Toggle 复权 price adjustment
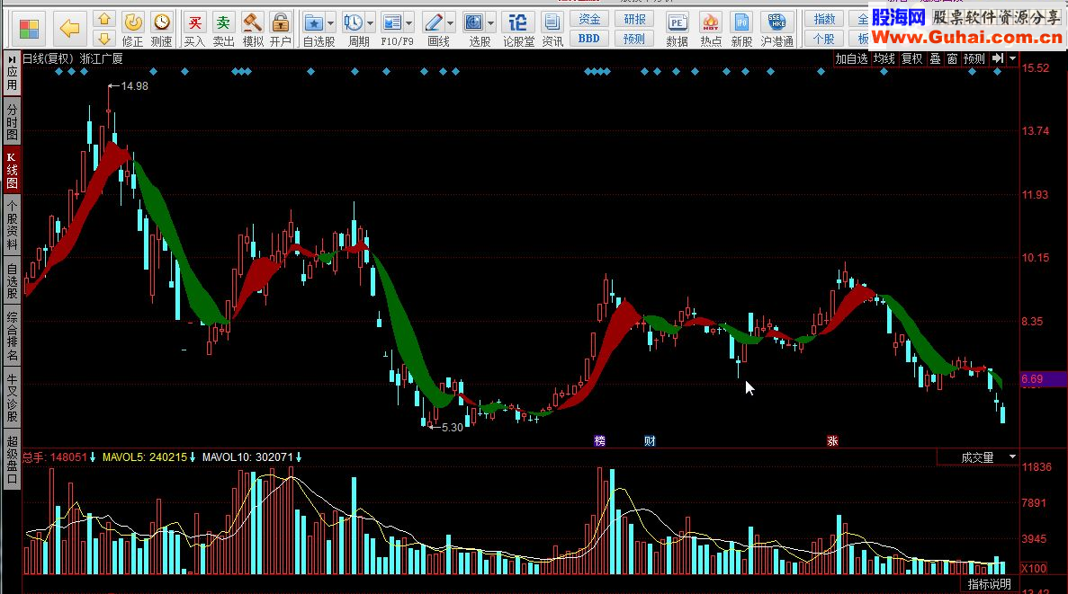Screen dimensions: 1068x594 tap(912, 59)
